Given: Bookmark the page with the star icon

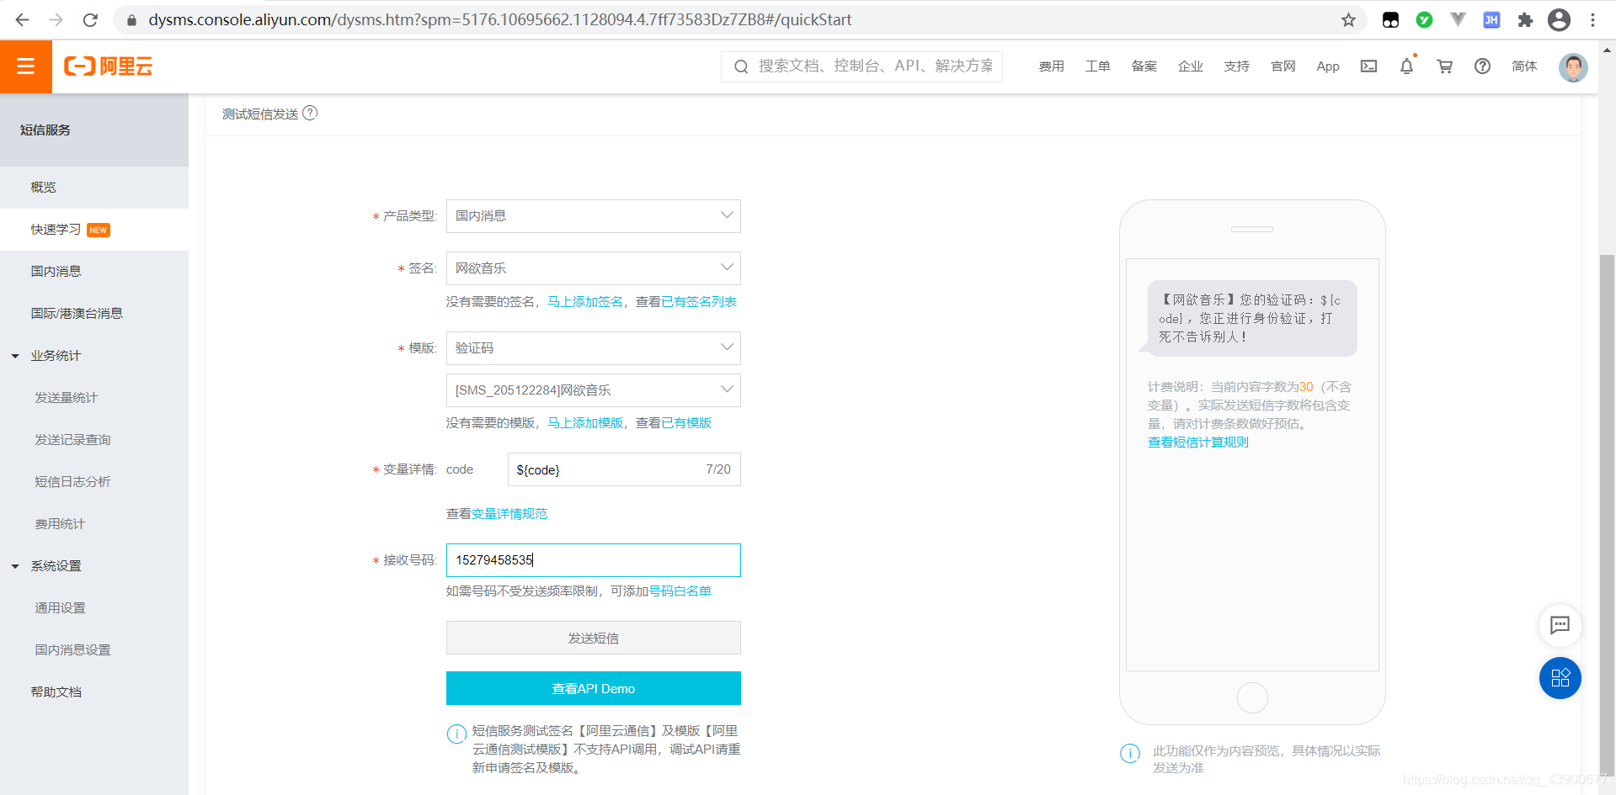Looking at the screenshot, I should pyautogui.click(x=1348, y=19).
